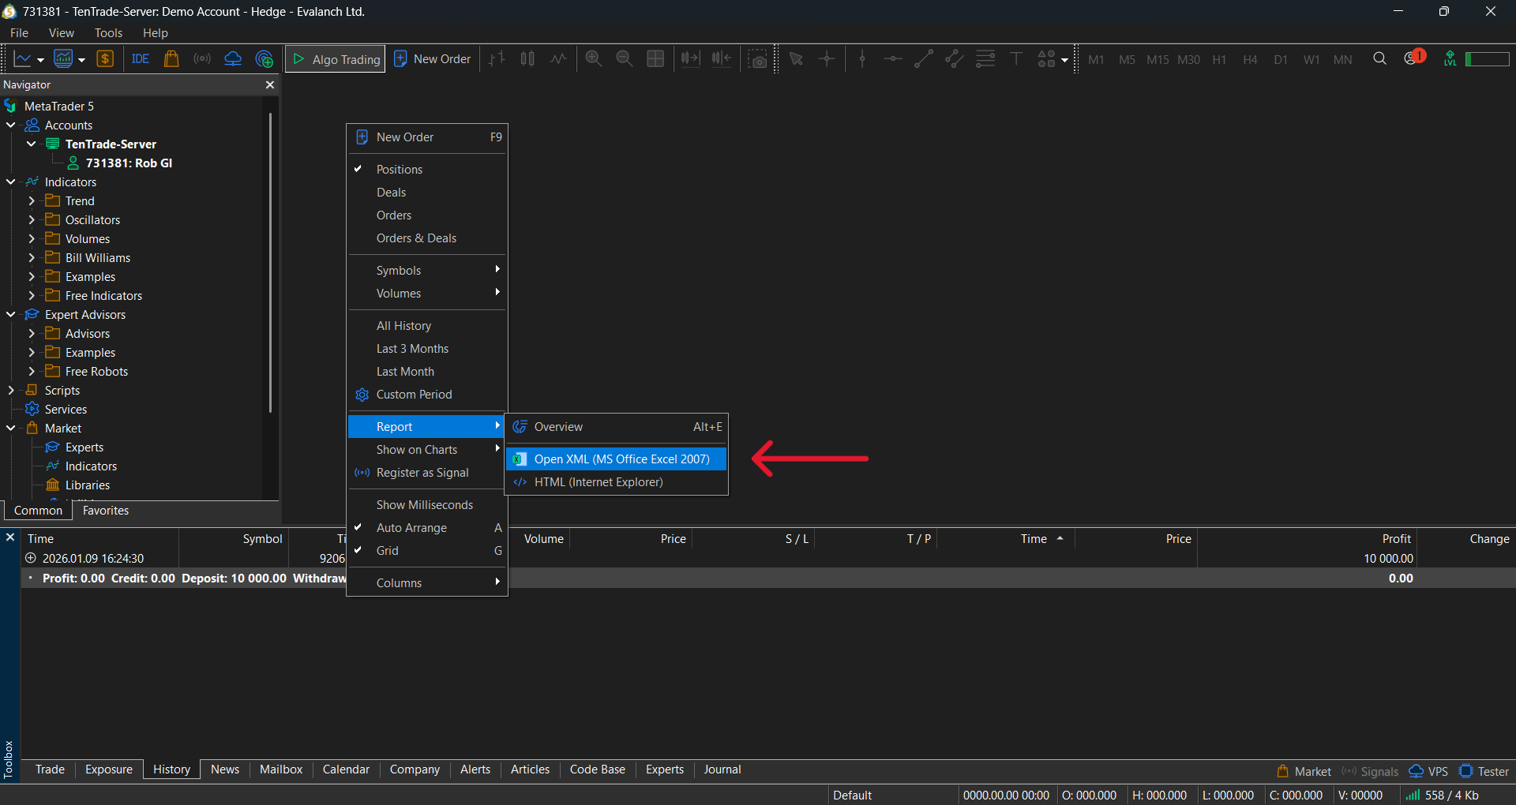This screenshot has width=1516, height=805.
Task: Toggle the Algo Trading button
Action: point(336,59)
